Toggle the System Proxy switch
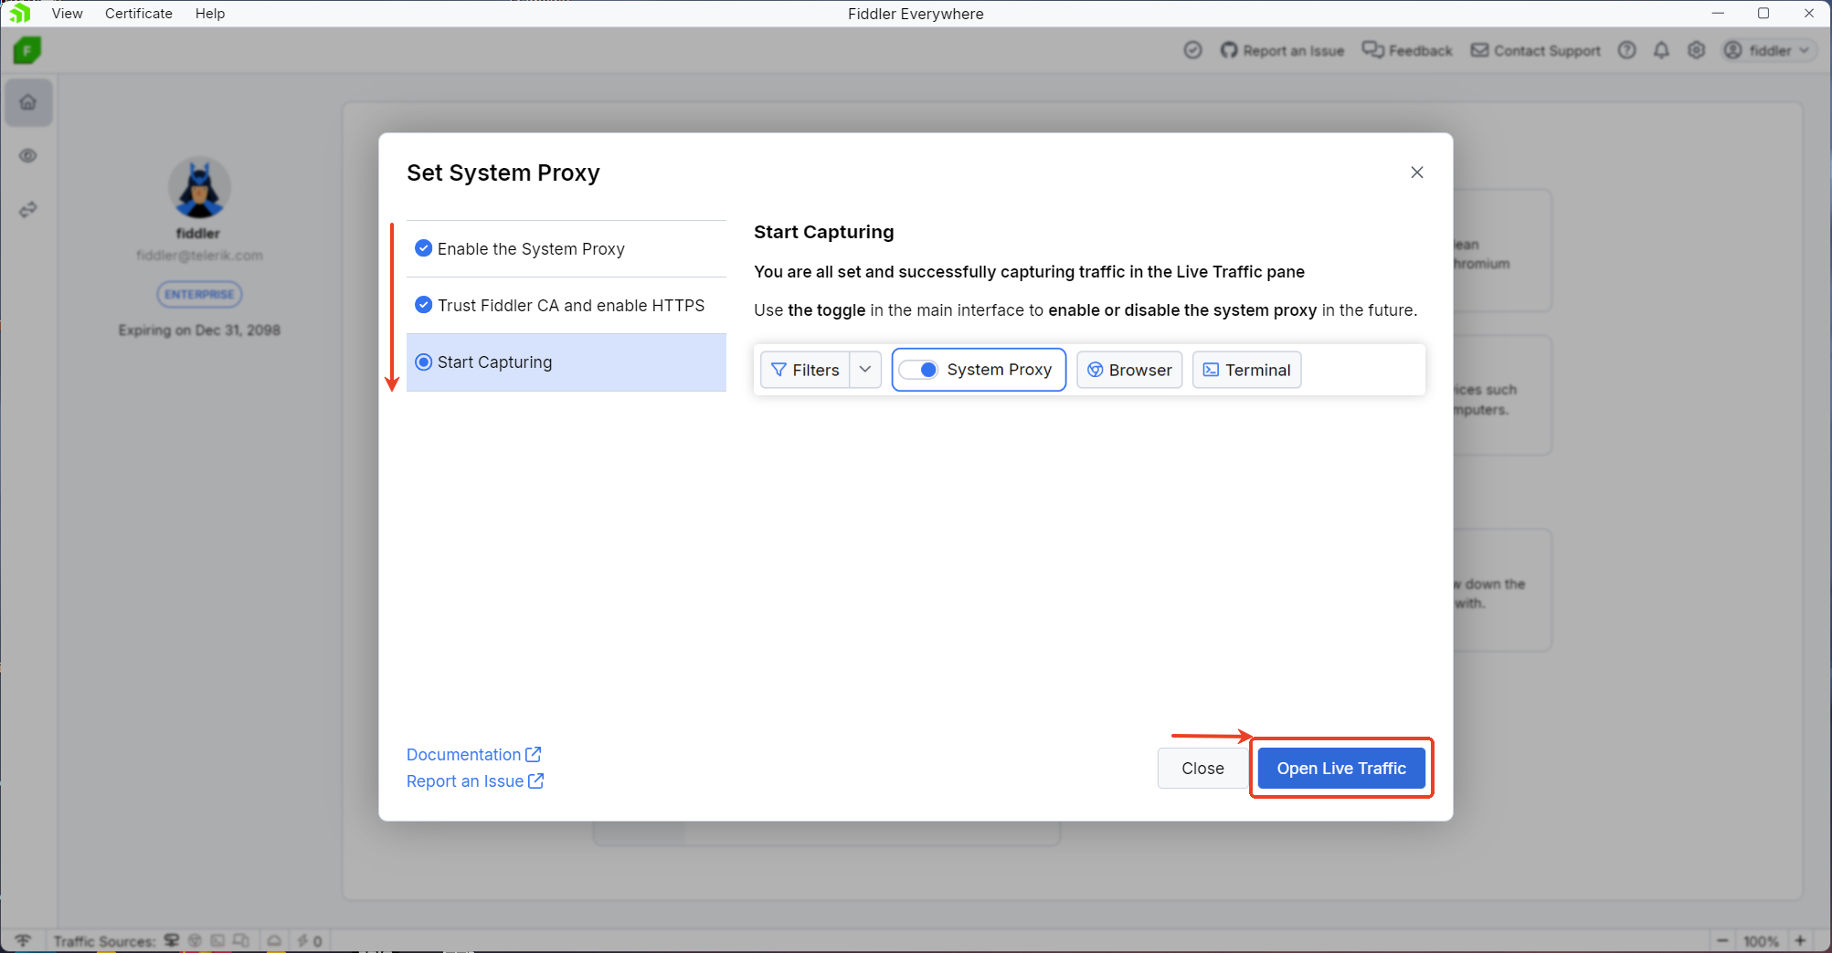The image size is (1832, 953). click(x=918, y=370)
